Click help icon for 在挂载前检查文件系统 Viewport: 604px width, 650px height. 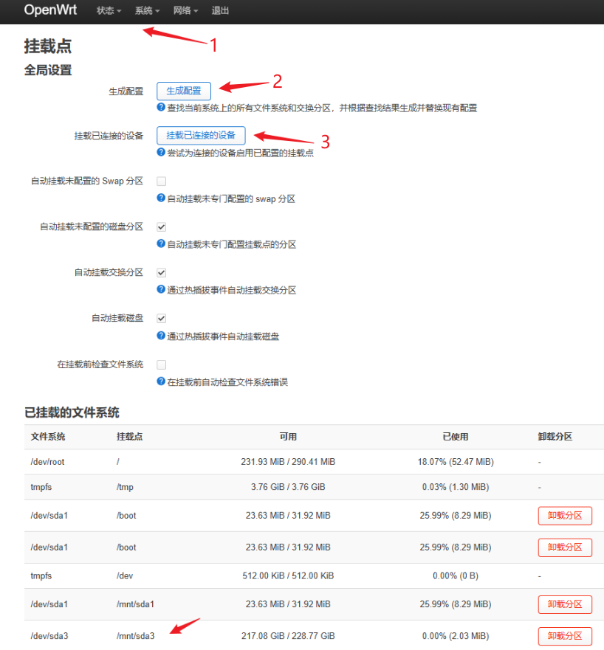pyautogui.click(x=160, y=381)
